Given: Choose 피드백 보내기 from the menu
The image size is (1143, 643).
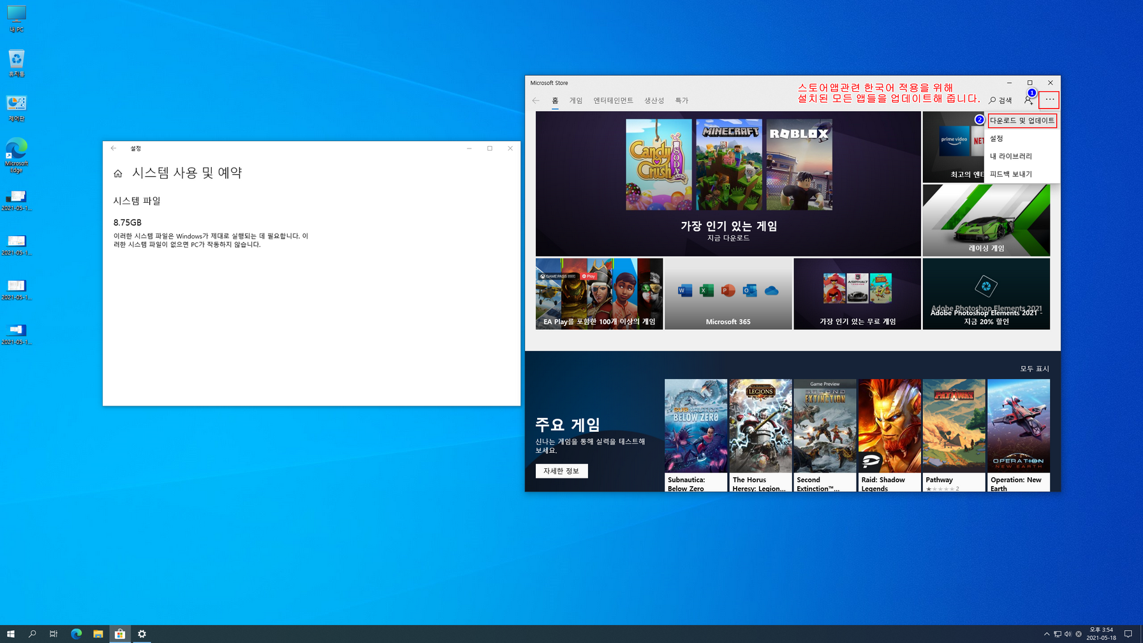Looking at the screenshot, I should point(1022,174).
